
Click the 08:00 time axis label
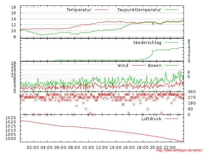tap(74, 148)
